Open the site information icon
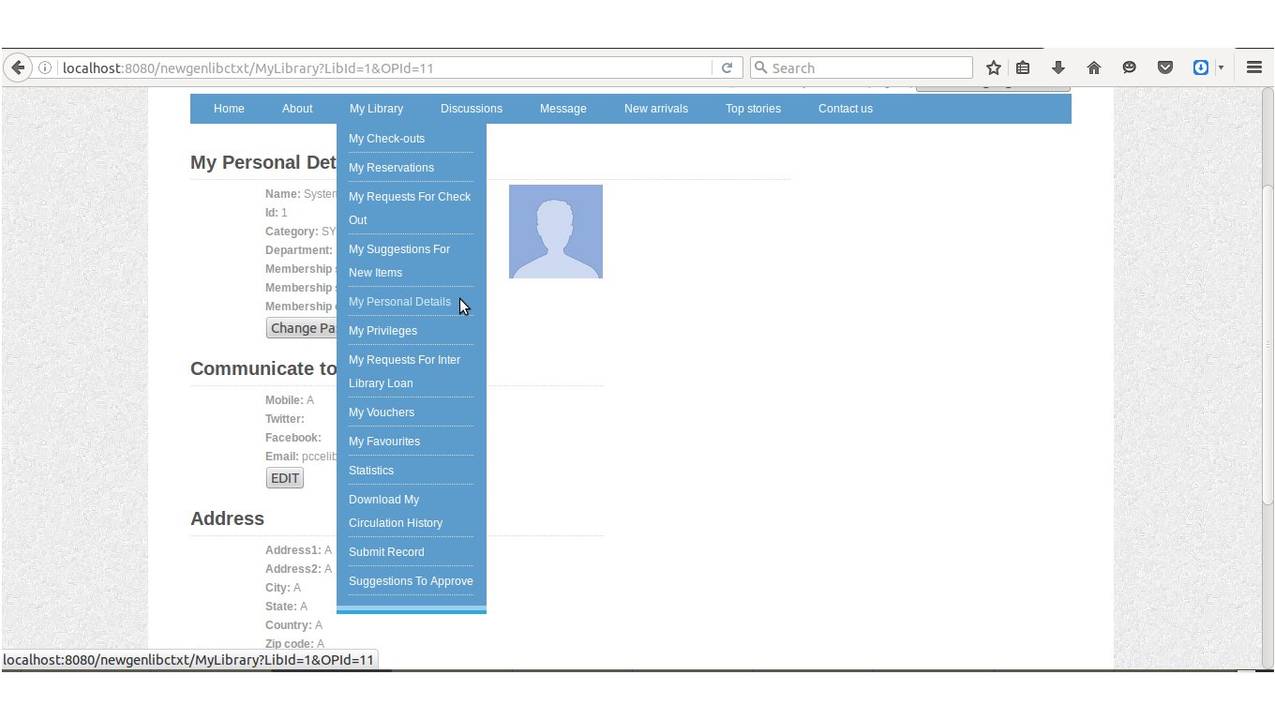This screenshot has width=1275, height=720. pyautogui.click(x=44, y=67)
